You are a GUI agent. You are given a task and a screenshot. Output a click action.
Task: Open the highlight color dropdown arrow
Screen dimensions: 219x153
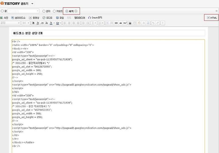[x=61, y=23]
